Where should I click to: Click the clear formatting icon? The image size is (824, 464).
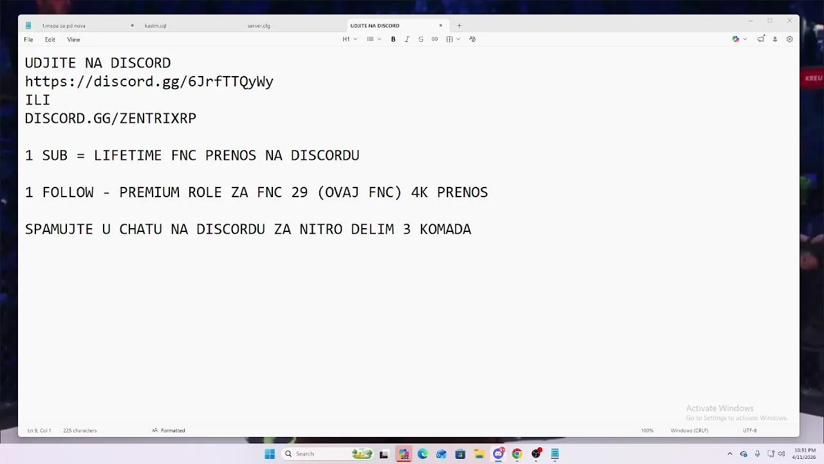click(472, 39)
